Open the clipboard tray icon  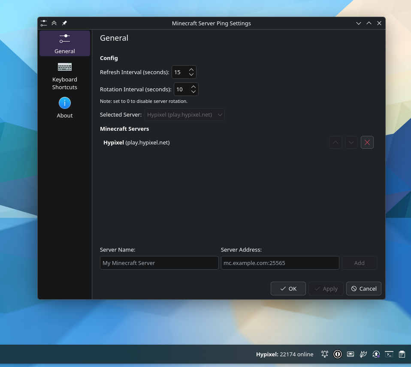(402, 355)
